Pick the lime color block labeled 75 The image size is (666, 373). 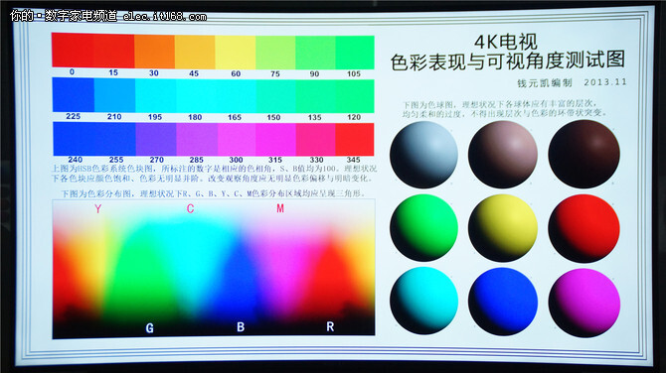pyautogui.click(x=275, y=53)
